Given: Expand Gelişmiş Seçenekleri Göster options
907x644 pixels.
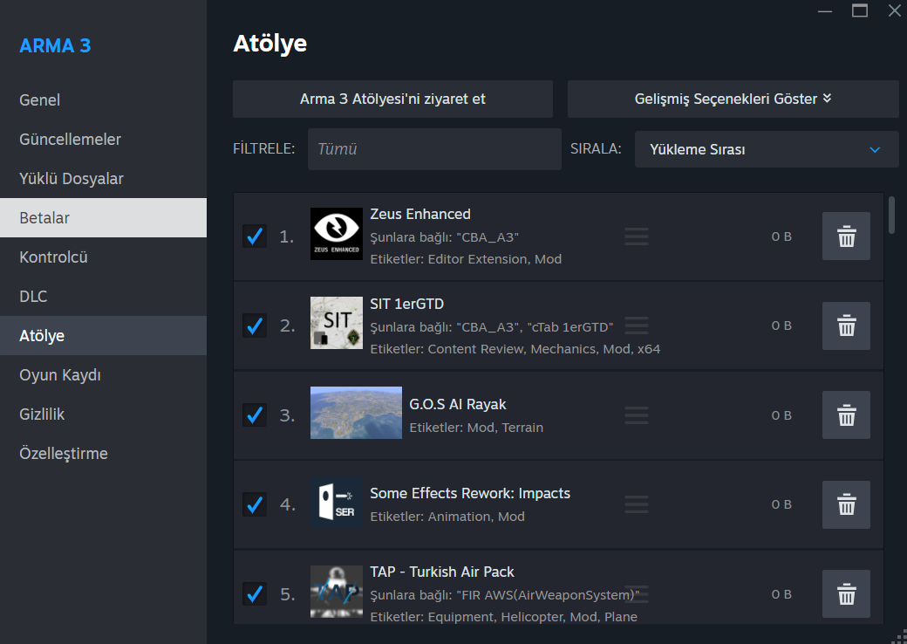Looking at the screenshot, I should 733,99.
